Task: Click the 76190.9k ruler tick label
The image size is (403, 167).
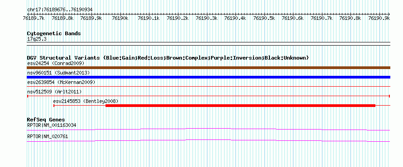Action: [x=379, y=18]
